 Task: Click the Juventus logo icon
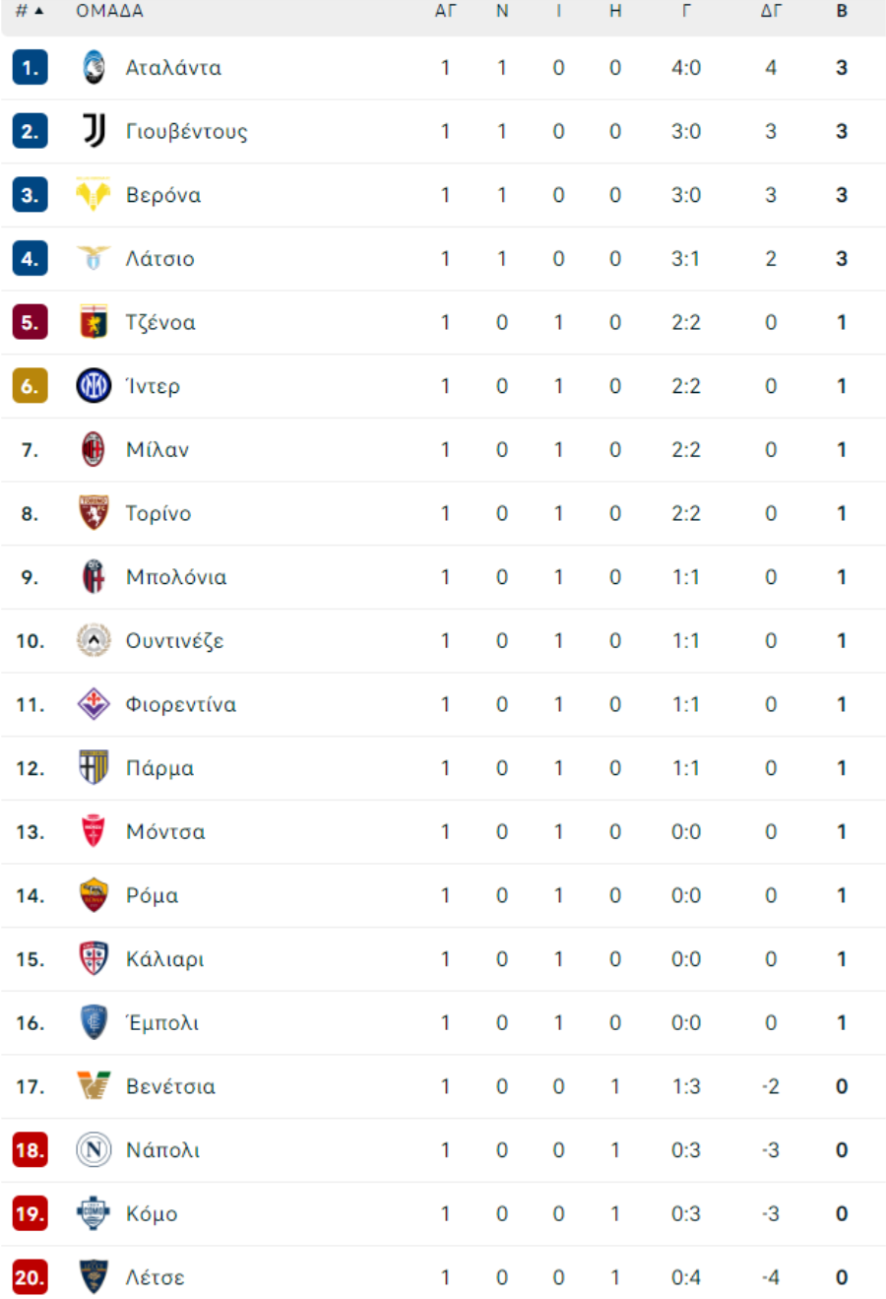(94, 131)
